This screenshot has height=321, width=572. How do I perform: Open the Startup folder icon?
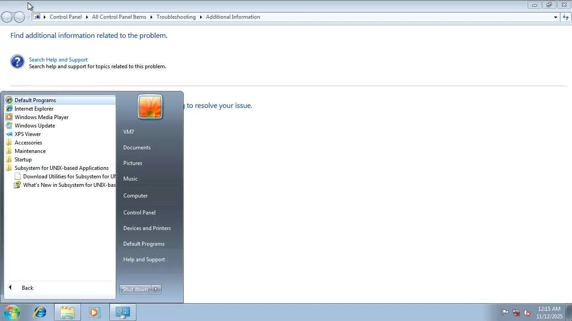9,160
